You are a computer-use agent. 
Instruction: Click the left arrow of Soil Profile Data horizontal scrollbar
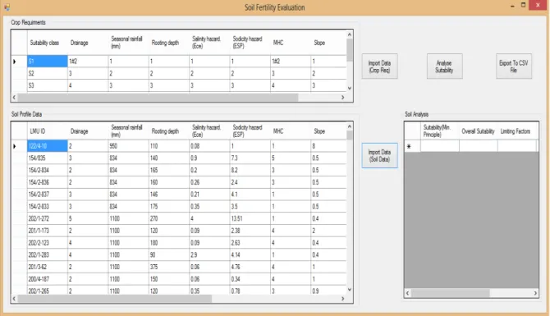pyautogui.click(x=14, y=299)
